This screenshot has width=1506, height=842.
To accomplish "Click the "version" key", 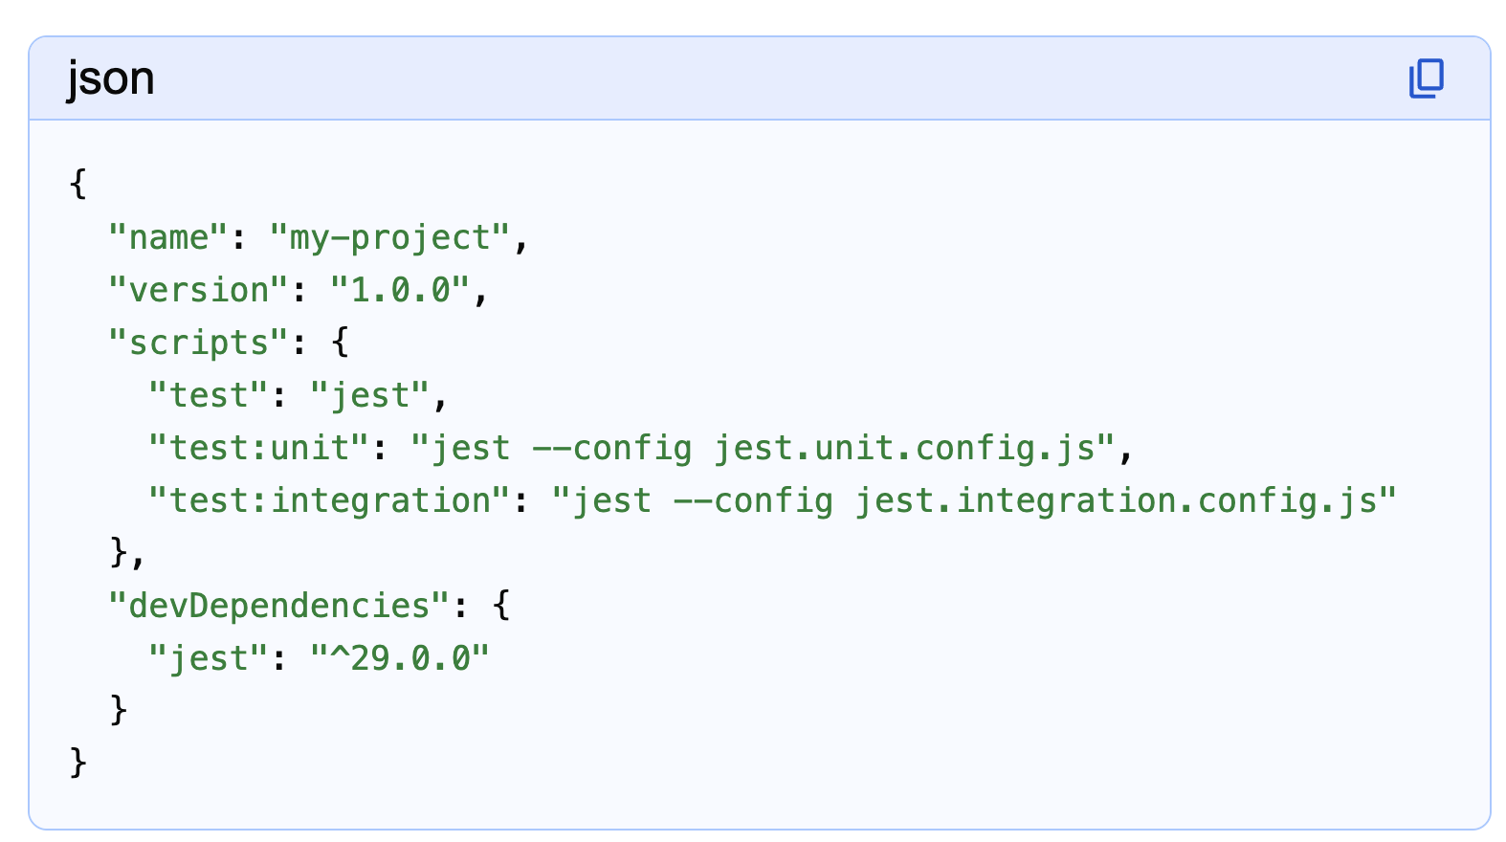I will pos(198,290).
